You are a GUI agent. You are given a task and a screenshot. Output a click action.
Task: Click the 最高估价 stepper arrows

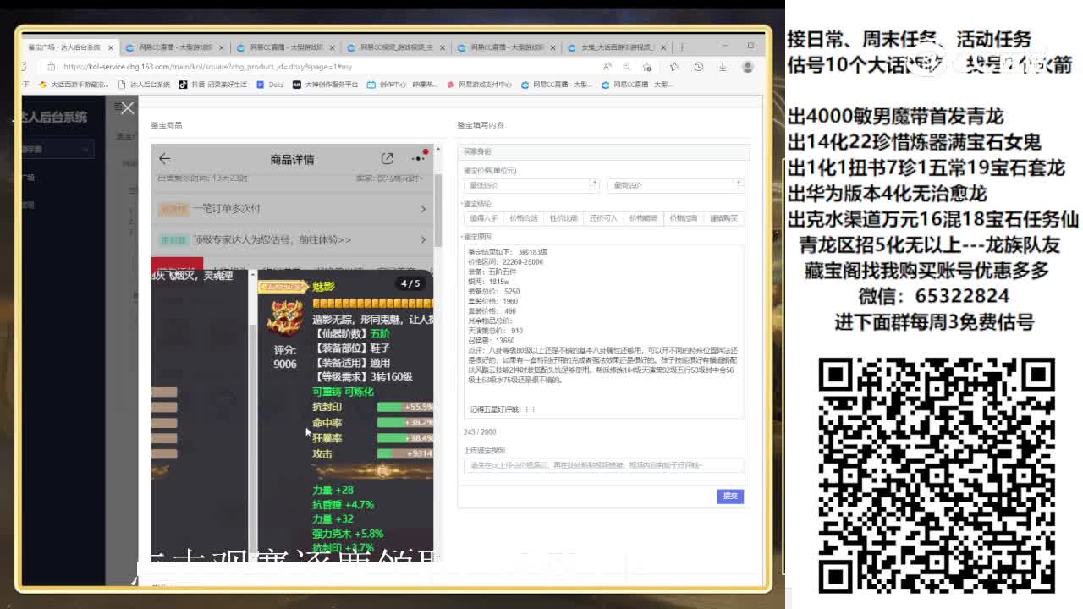(739, 184)
